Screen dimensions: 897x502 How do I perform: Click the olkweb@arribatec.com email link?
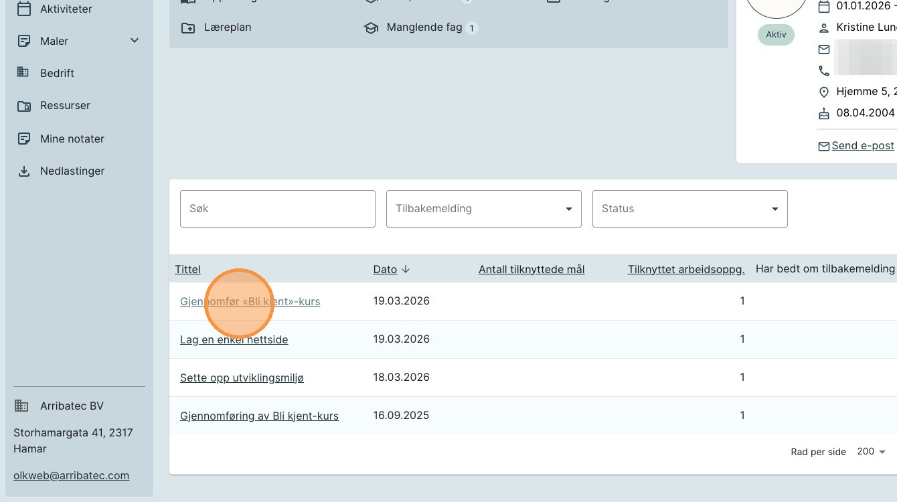pos(71,475)
